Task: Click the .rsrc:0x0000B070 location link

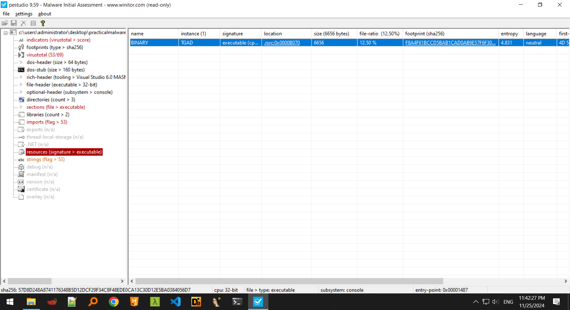Action: (x=282, y=43)
